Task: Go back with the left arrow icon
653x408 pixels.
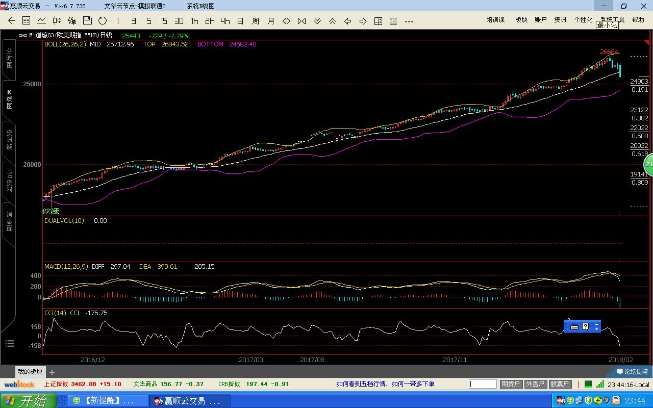Action: (x=12, y=21)
